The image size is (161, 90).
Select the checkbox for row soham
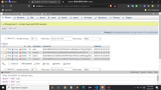[3, 56]
